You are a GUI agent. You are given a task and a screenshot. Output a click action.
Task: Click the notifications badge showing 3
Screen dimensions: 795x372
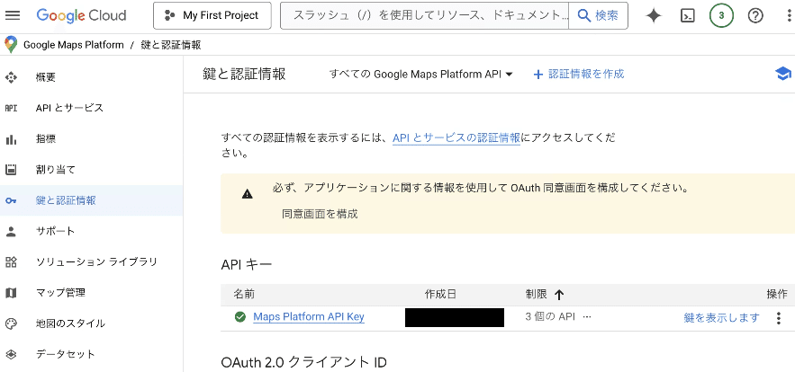click(721, 15)
